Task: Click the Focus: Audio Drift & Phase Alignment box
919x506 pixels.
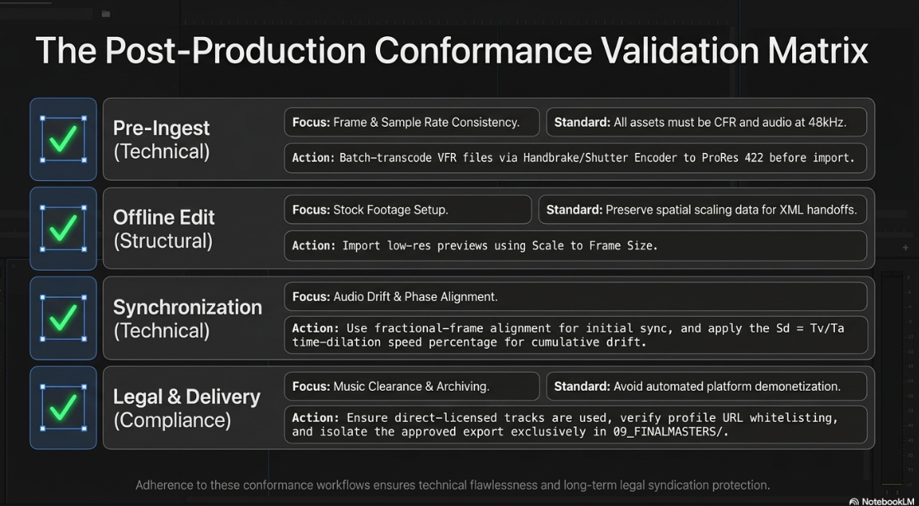Action: pos(575,296)
